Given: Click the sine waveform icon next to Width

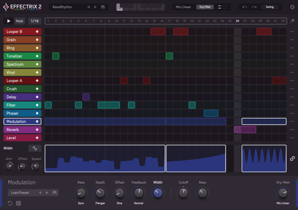Looking at the screenshot, I should 35,148.
